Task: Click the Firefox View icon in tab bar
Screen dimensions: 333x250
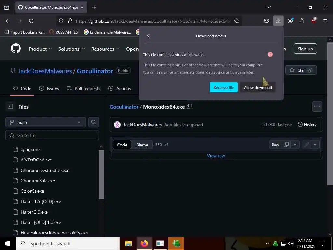Action: click(x=7, y=7)
